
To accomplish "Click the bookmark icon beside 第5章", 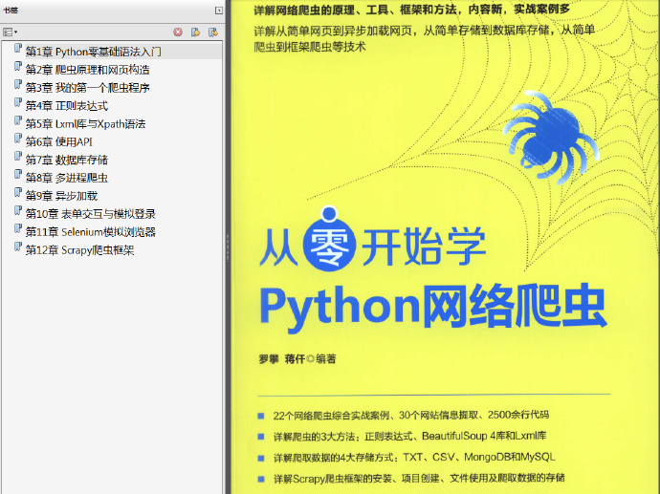I will point(17,120).
